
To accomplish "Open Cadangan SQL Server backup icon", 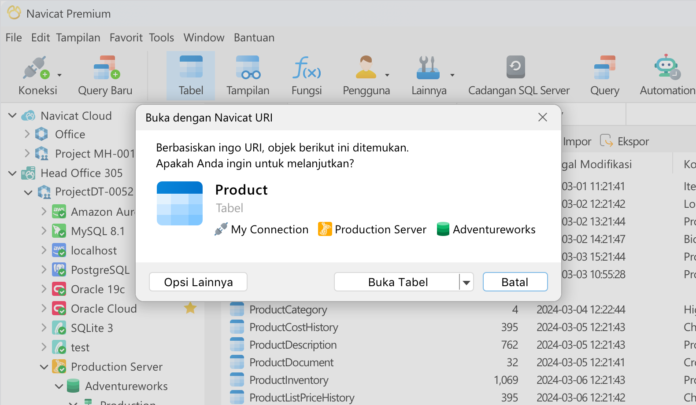I will pos(515,67).
